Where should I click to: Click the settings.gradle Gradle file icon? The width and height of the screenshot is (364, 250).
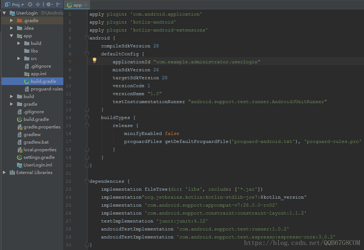click(20, 157)
